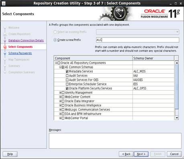Click inside the Messages text area

pos(115,141)
